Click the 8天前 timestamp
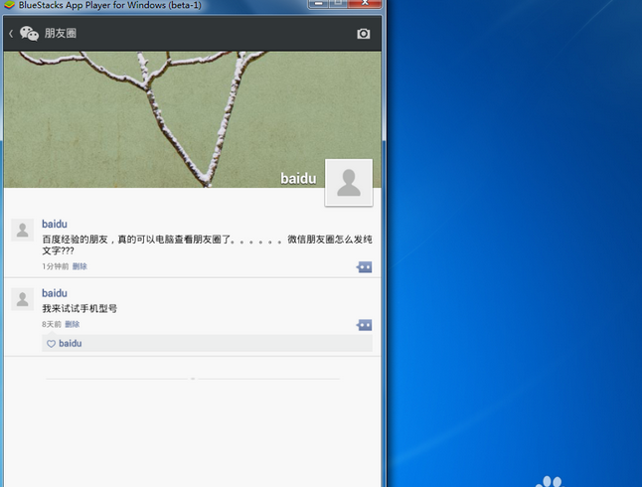The height and width of the screenshot is (487, 642). click(51, 324)
